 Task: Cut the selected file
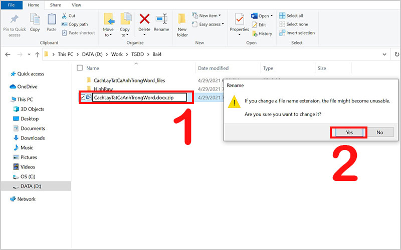[x=68, y=16]
